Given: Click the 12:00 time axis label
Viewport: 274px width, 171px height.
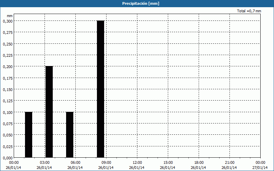Looking at the screenshot, I should point(137,162).
